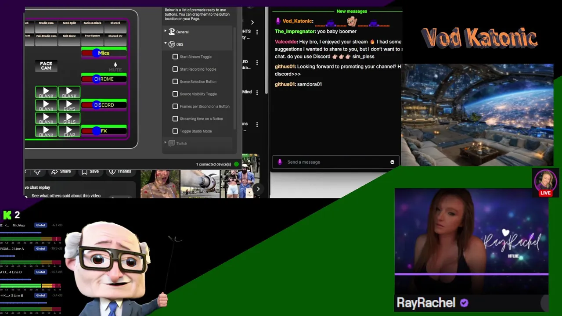This screenshot has width=562, height=316.
Task: Click the YouTube Share button
Action: click(61, 171)
